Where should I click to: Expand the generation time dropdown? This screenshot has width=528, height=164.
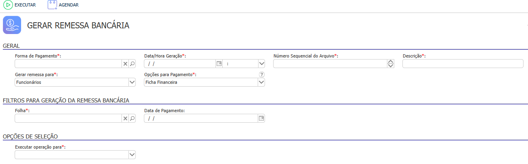[x=261, y=64]
